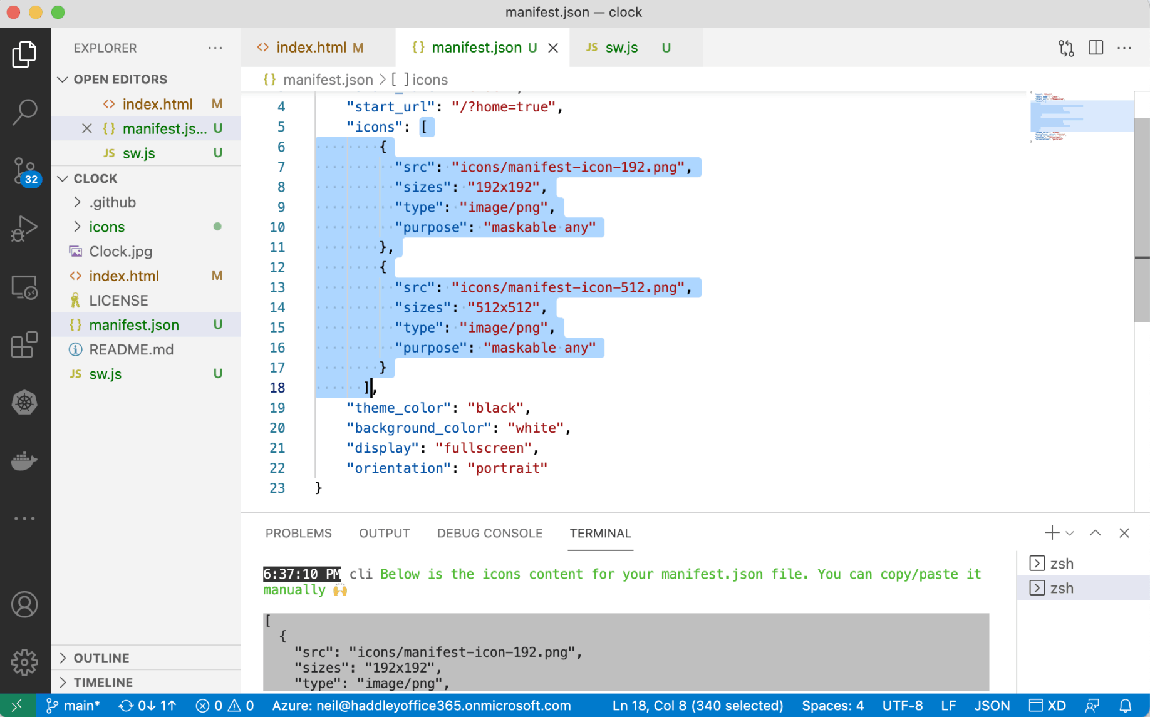Open the Manage settings gear

point(24,662)
